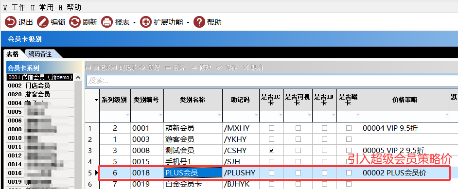Uncheck 是否IC卡 checkbox for 测试会员
This screenshot has height=189, width=458.
(272, 150)
